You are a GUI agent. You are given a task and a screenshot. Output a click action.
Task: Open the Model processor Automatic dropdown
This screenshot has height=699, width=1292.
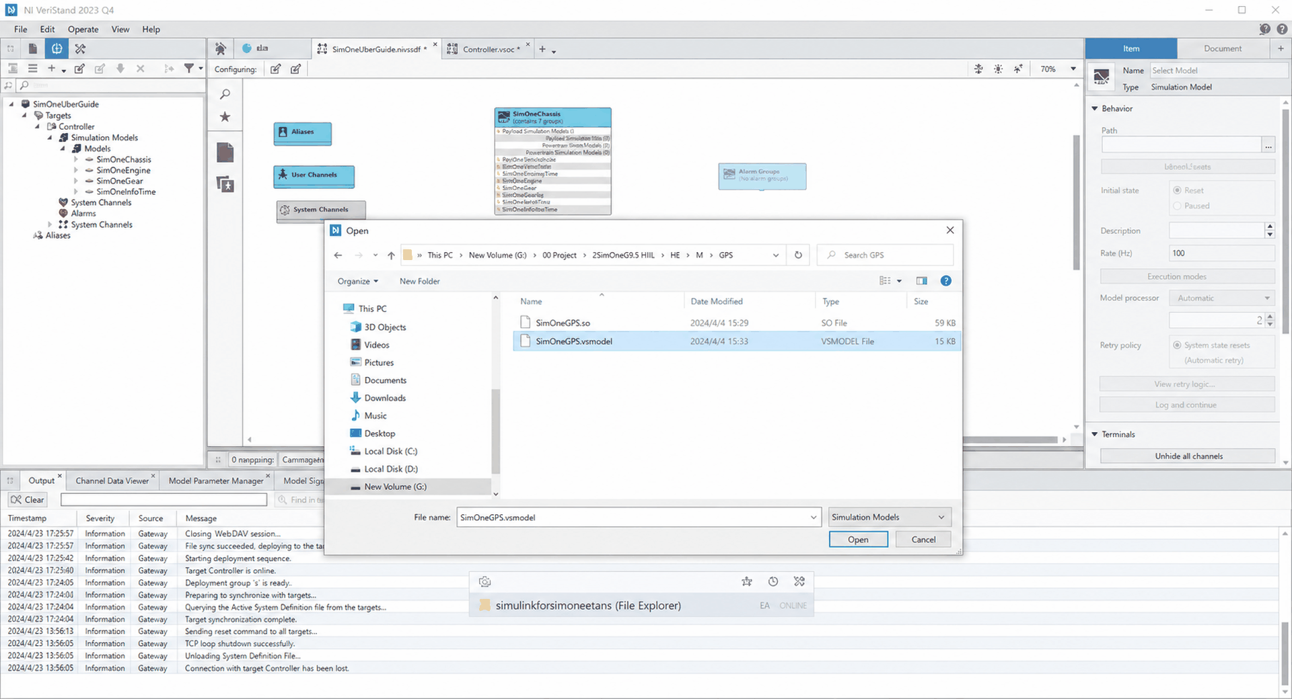tap(1222, 298)
